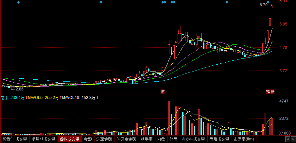Open the 涨 limit-up marker on chart
296x143 pixels.
[x=272, y=92]
